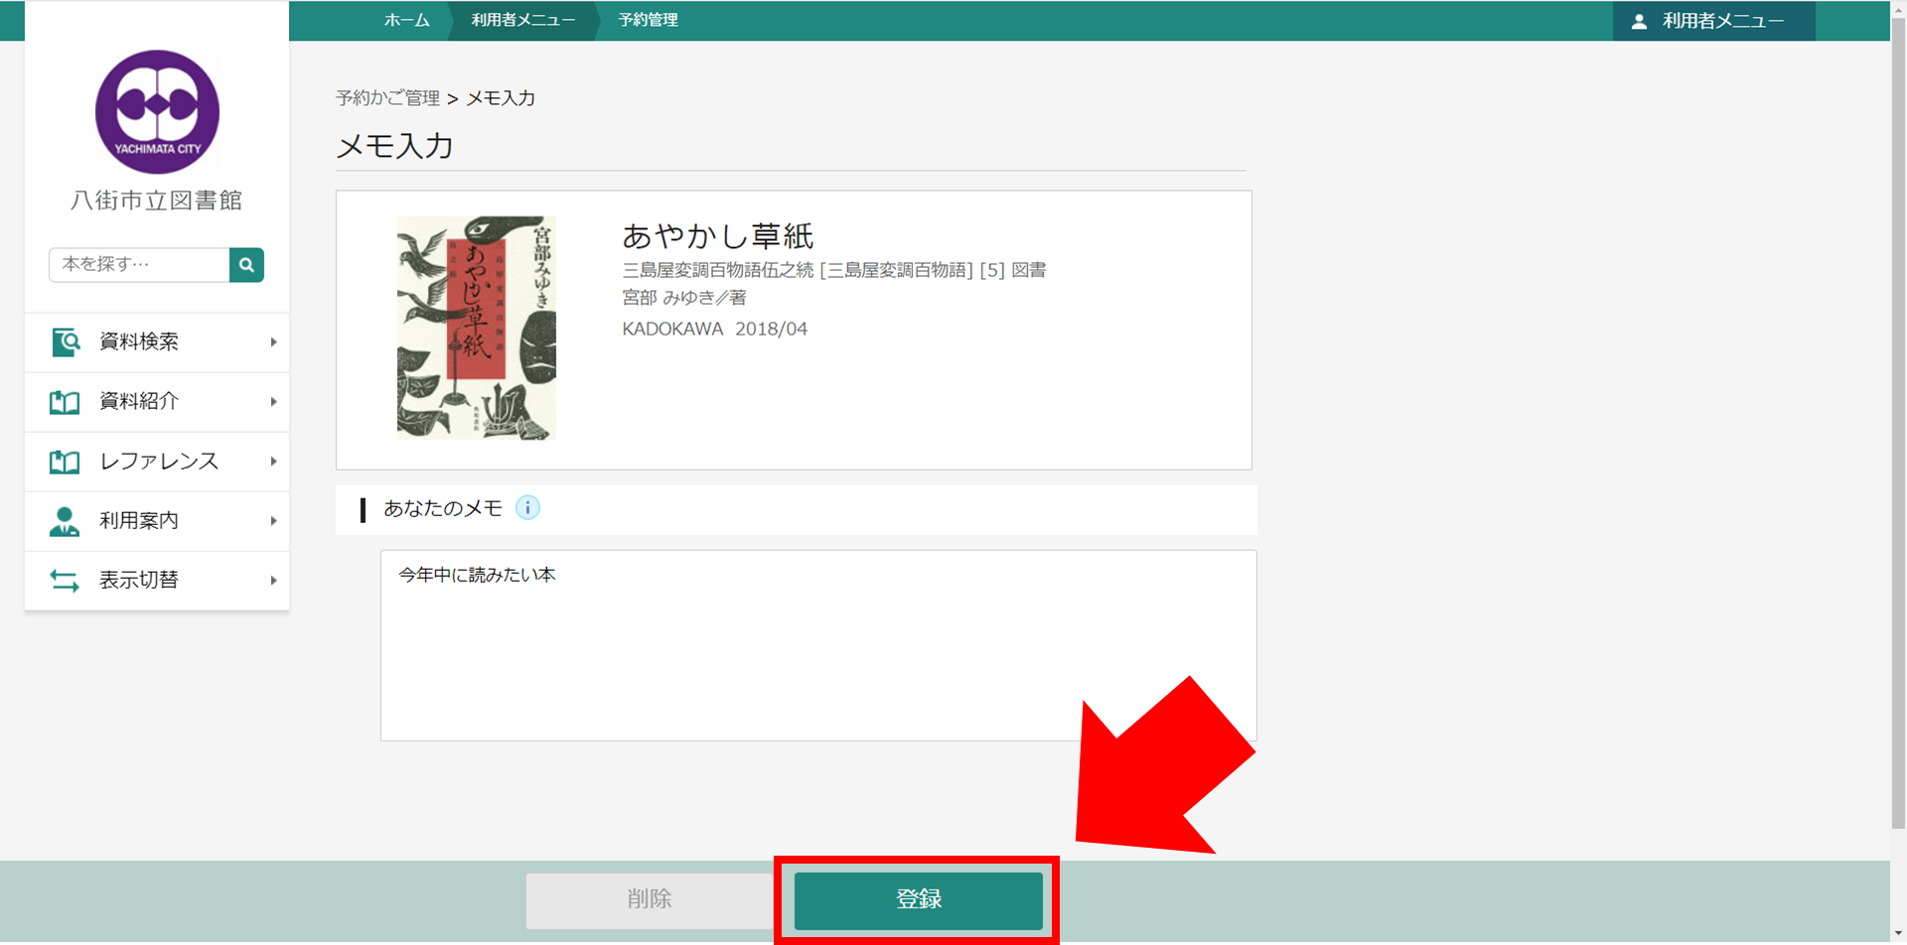Image resolution: width=1907 pixels, height=945 pixels.
Task: Select 表示切替 sidebar menu item
Action: [x=157, y=581]
